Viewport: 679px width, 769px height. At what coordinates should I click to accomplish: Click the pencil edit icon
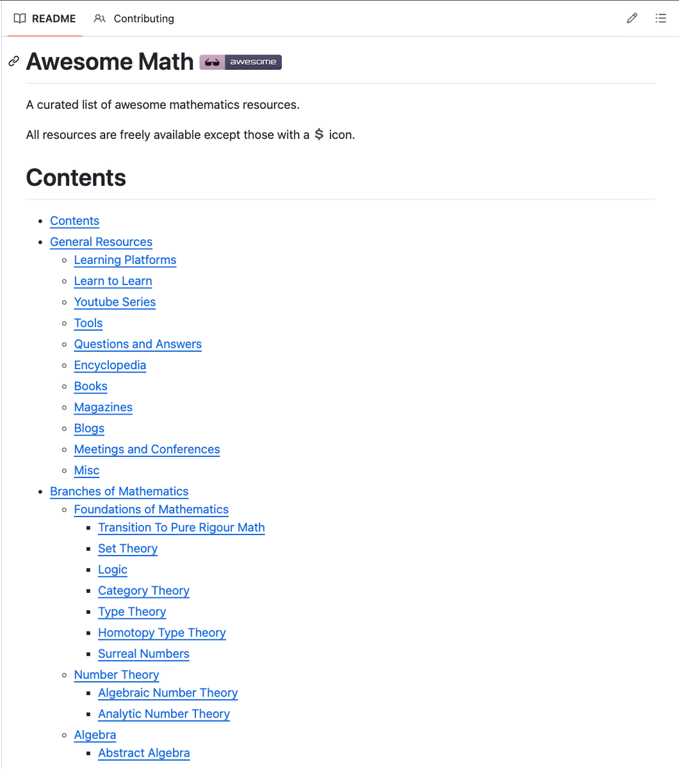[x=632, y=19]
